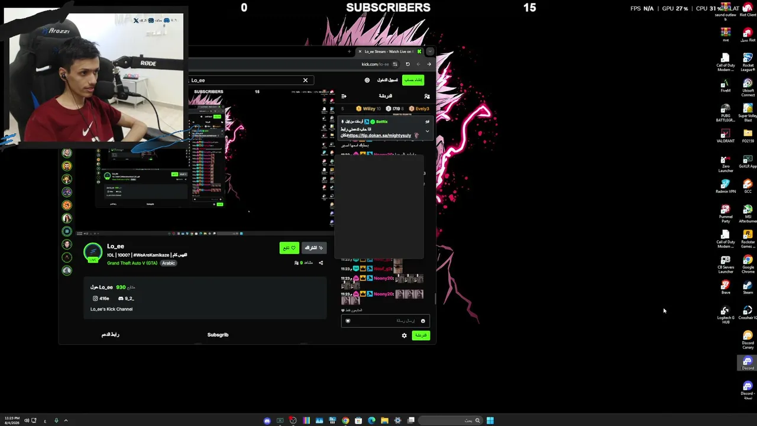This screenshot has width=757, height=426.
Task: Click the kick.com/lo-ee address bar
Action: [375, 64]
